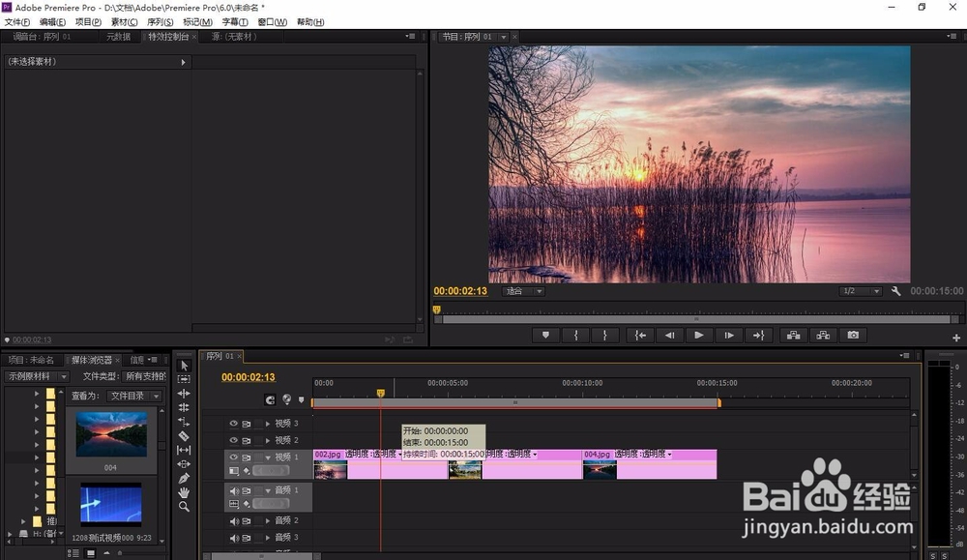967x560 pixels.
Task: Expand the 视频 2 track
Action: coord(268,440)
